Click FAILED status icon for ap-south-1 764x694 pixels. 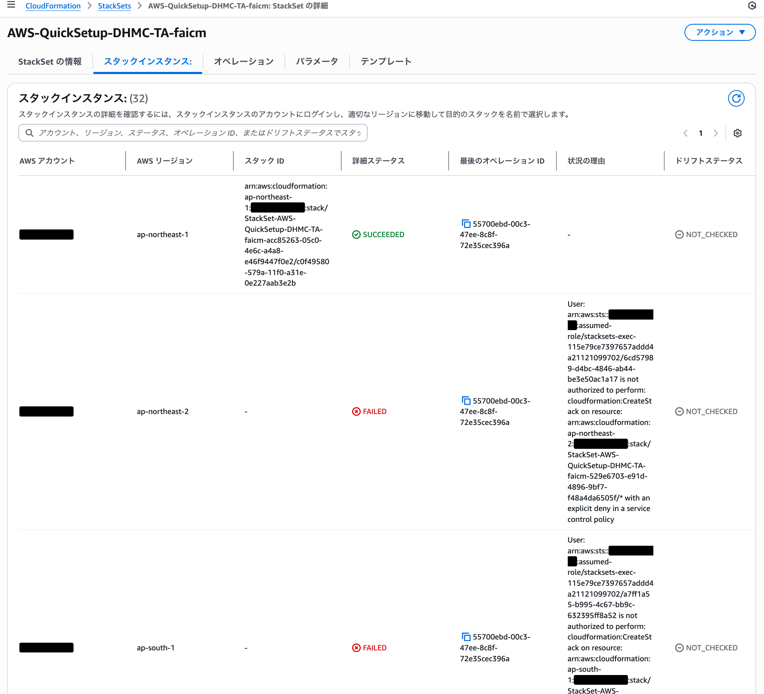356,648
